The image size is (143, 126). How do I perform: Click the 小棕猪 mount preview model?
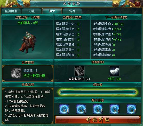pos(28,42)
